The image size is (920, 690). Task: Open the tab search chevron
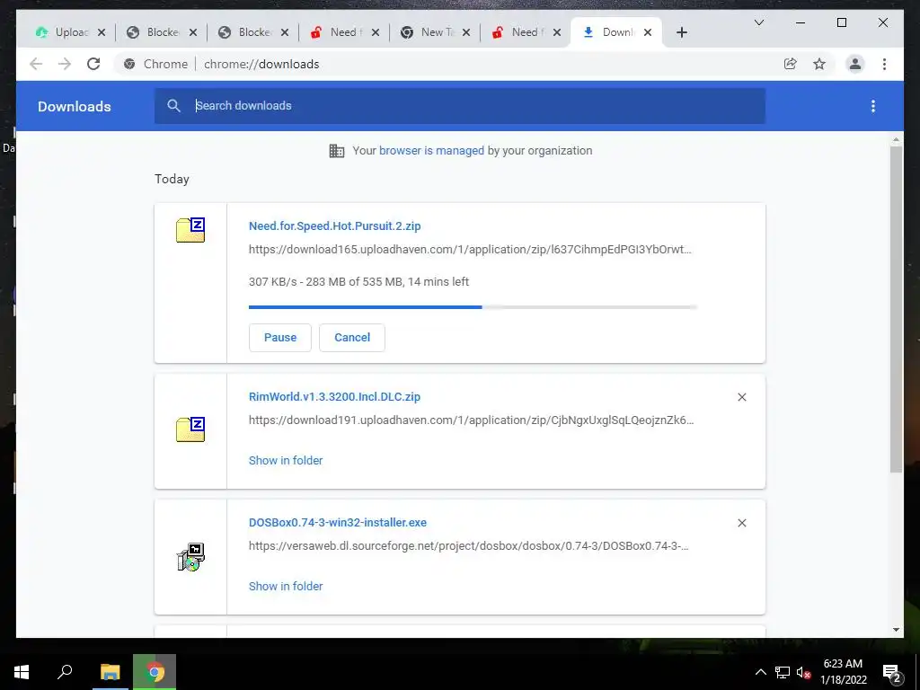point(758,22)
